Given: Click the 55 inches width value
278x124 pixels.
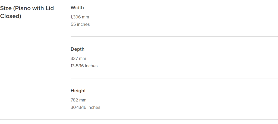Looking at the screenshot, I should [80, 24].
